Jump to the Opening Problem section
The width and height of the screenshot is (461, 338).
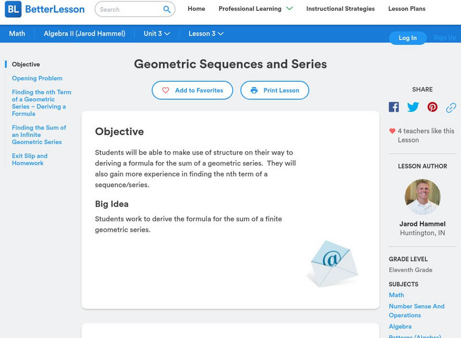point(37,78)
